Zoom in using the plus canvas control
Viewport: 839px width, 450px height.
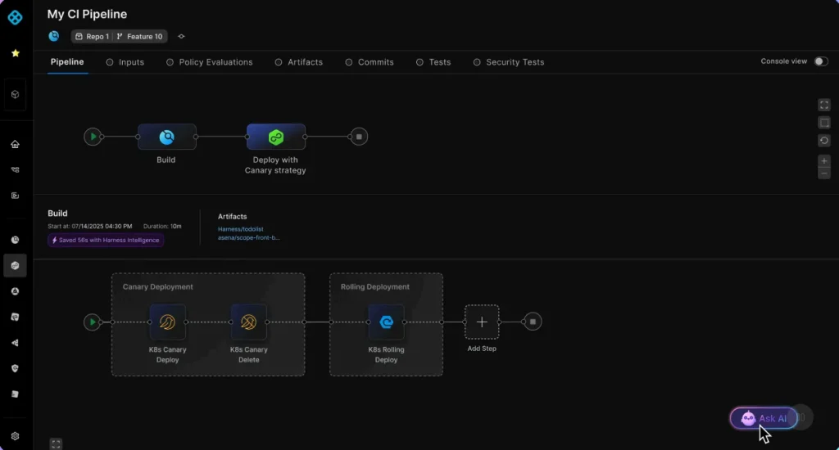tap(824, 161)
